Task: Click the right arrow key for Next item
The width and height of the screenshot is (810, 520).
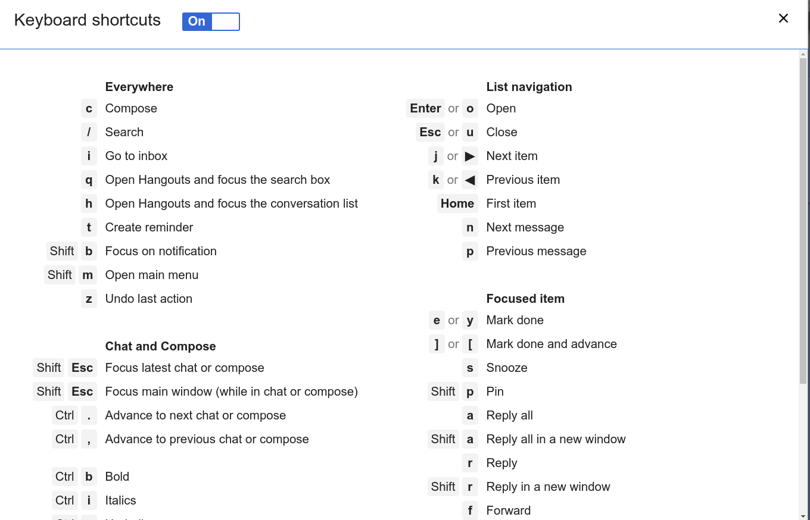Action: coord(470,156)
